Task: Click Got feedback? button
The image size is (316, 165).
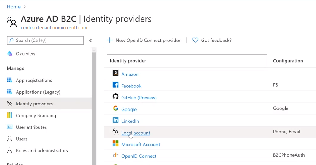Action: [x=212, y=40]
